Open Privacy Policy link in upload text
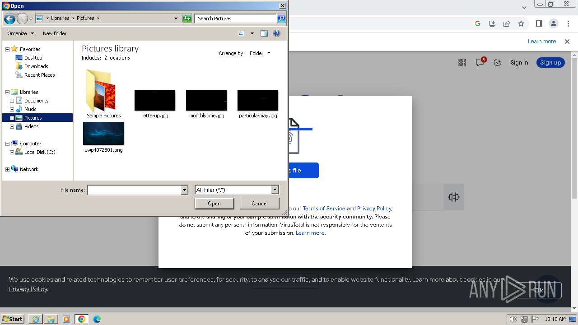 374,209
